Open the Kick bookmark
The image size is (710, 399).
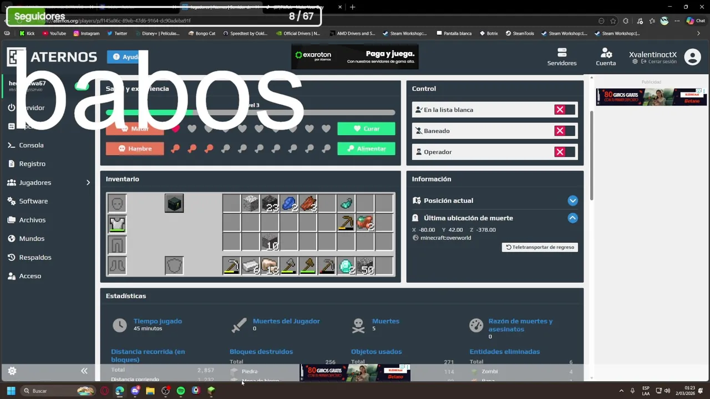(x=27, y=33)
